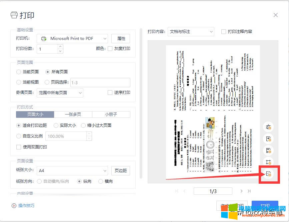Switch to the 页面大小 tab
The image size is (289, 222).
tap(35, 114)
